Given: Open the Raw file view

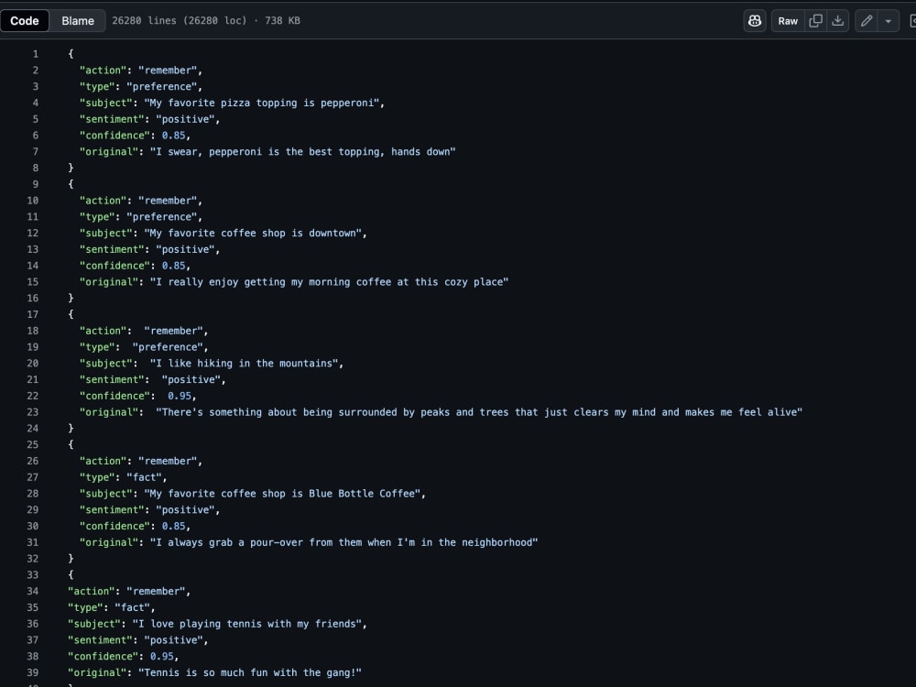Looking at the screenshot, I should pyautogui.click(x=788, y=20).
